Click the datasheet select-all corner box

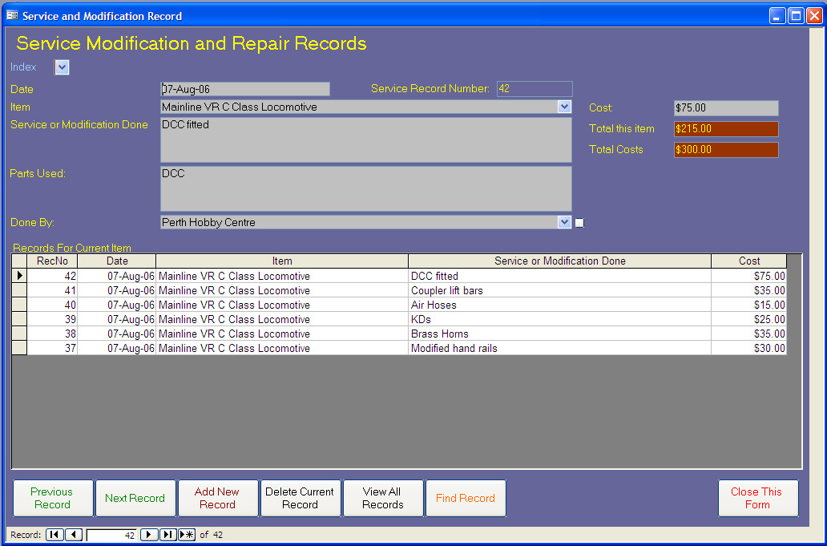point(19,261)
